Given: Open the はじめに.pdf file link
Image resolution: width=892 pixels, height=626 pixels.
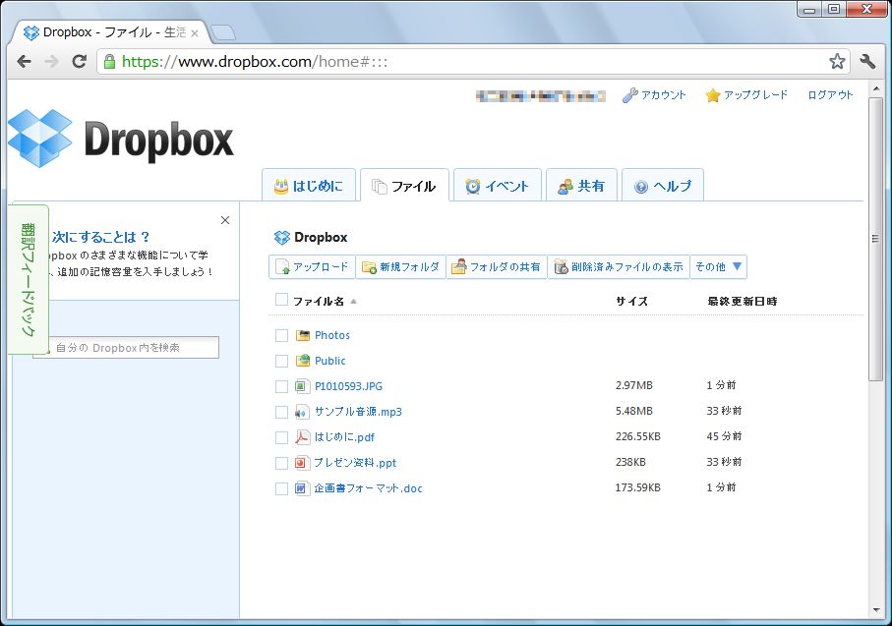Looking at the screenshot, I should (344, 437).
